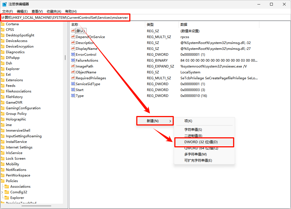
Task: Select the DependOnService value icon
Action: (x=73, y=37)
